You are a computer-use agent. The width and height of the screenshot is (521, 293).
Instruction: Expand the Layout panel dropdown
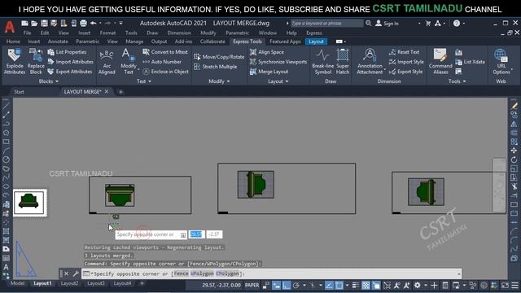[x=278, y=81]
